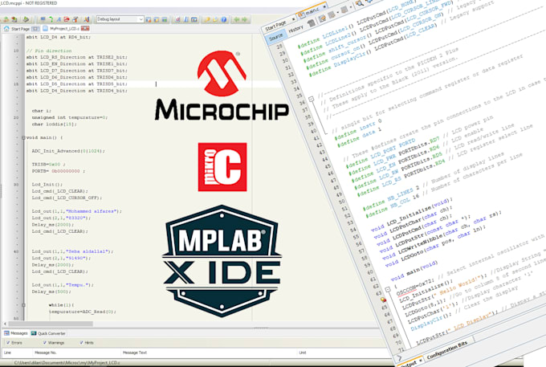546x367 pixels.
Task: Click the magnifier search icon in MPLAB toolbar
Action: pyautogui.click(x=360, y=3)
